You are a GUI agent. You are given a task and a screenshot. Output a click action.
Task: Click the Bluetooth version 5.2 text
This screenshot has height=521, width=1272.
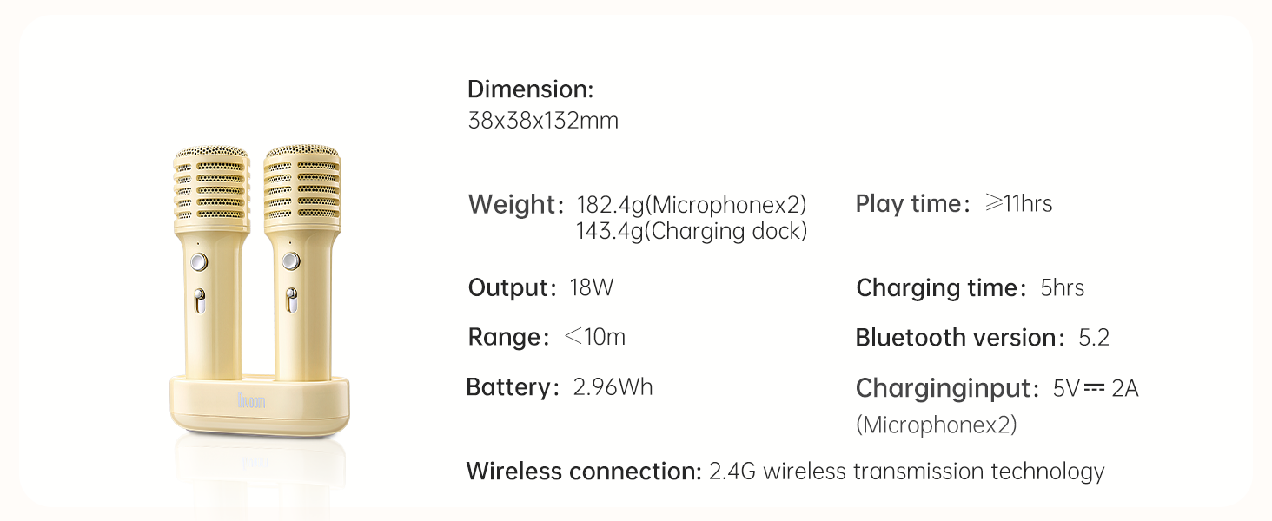[x=982, y=337]
